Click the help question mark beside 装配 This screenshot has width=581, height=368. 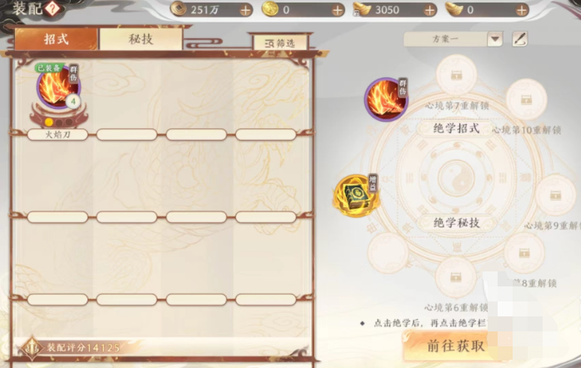tap(53, 8)
